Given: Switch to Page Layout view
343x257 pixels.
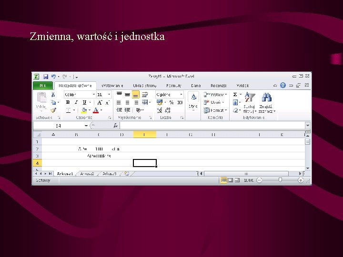Looking at the screenshot, I should (x=231, y=180).
